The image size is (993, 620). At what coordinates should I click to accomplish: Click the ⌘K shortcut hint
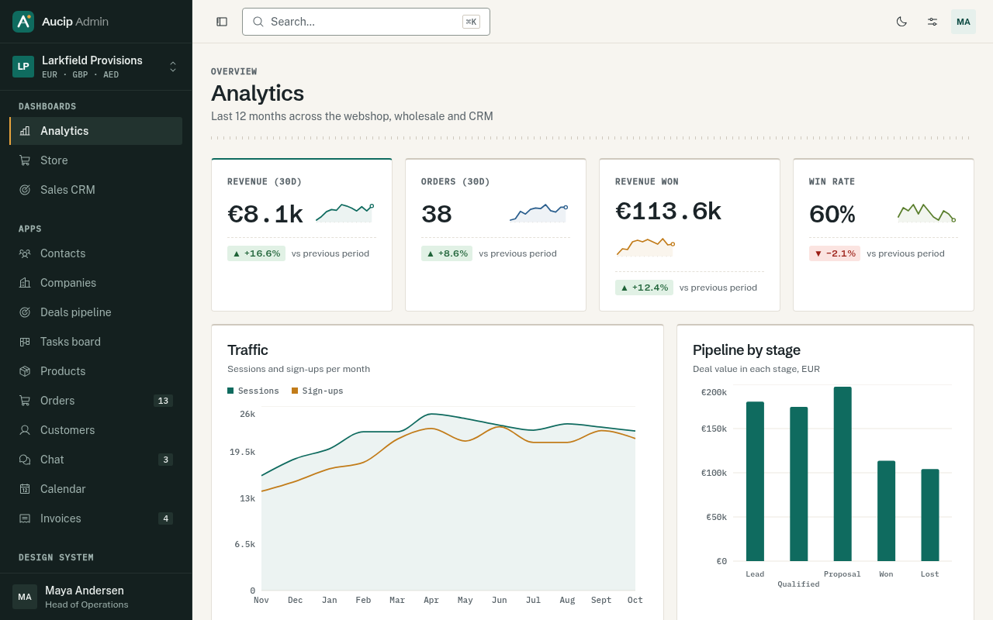point(471,22)
